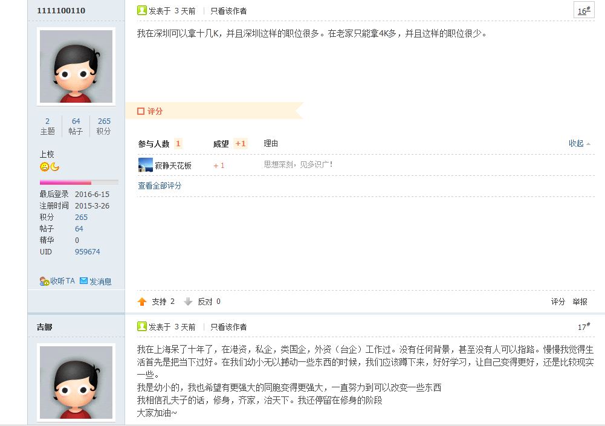Open floor number 16# link

584,10
